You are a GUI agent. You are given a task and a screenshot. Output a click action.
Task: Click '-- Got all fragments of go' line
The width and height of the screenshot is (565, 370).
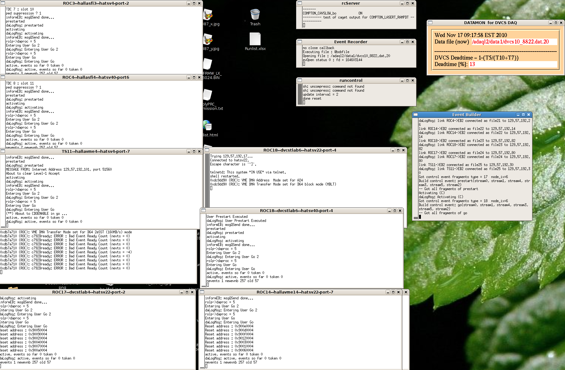tap(443, 213)
